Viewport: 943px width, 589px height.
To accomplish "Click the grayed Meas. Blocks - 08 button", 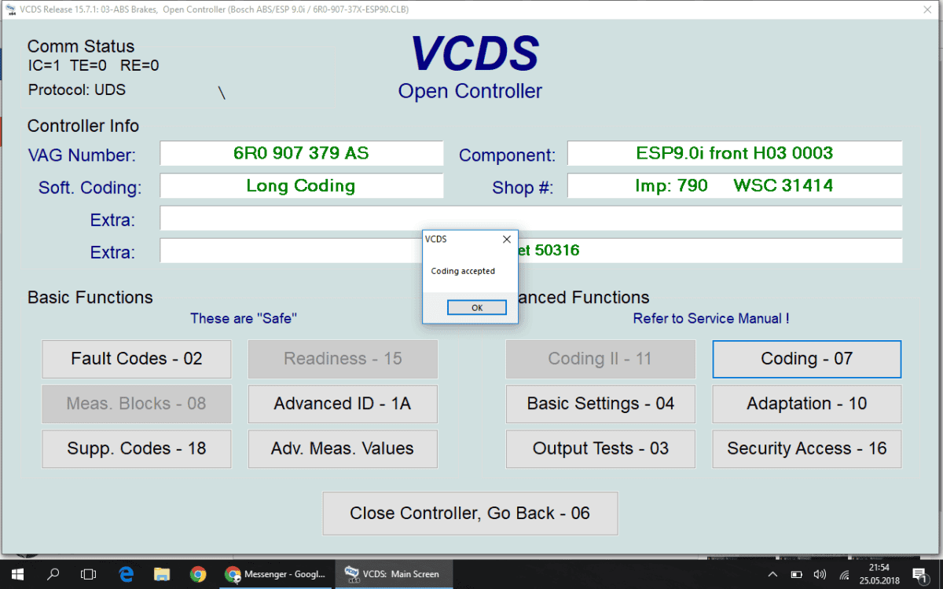I will pyautogui.click(x=137, y=404).
